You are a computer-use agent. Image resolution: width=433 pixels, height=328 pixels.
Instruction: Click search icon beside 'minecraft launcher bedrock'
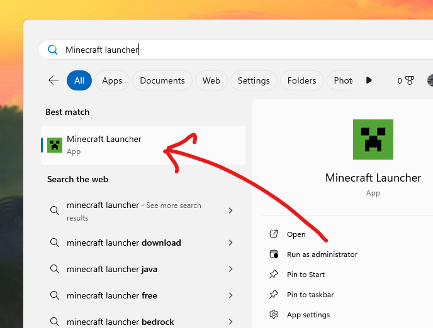pos(54,322)
